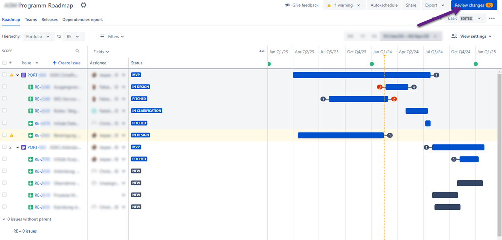Collapse the PORT row numbered 2
Image resolution: width=502 pixels, height=240 pixels.
point(17,147)
